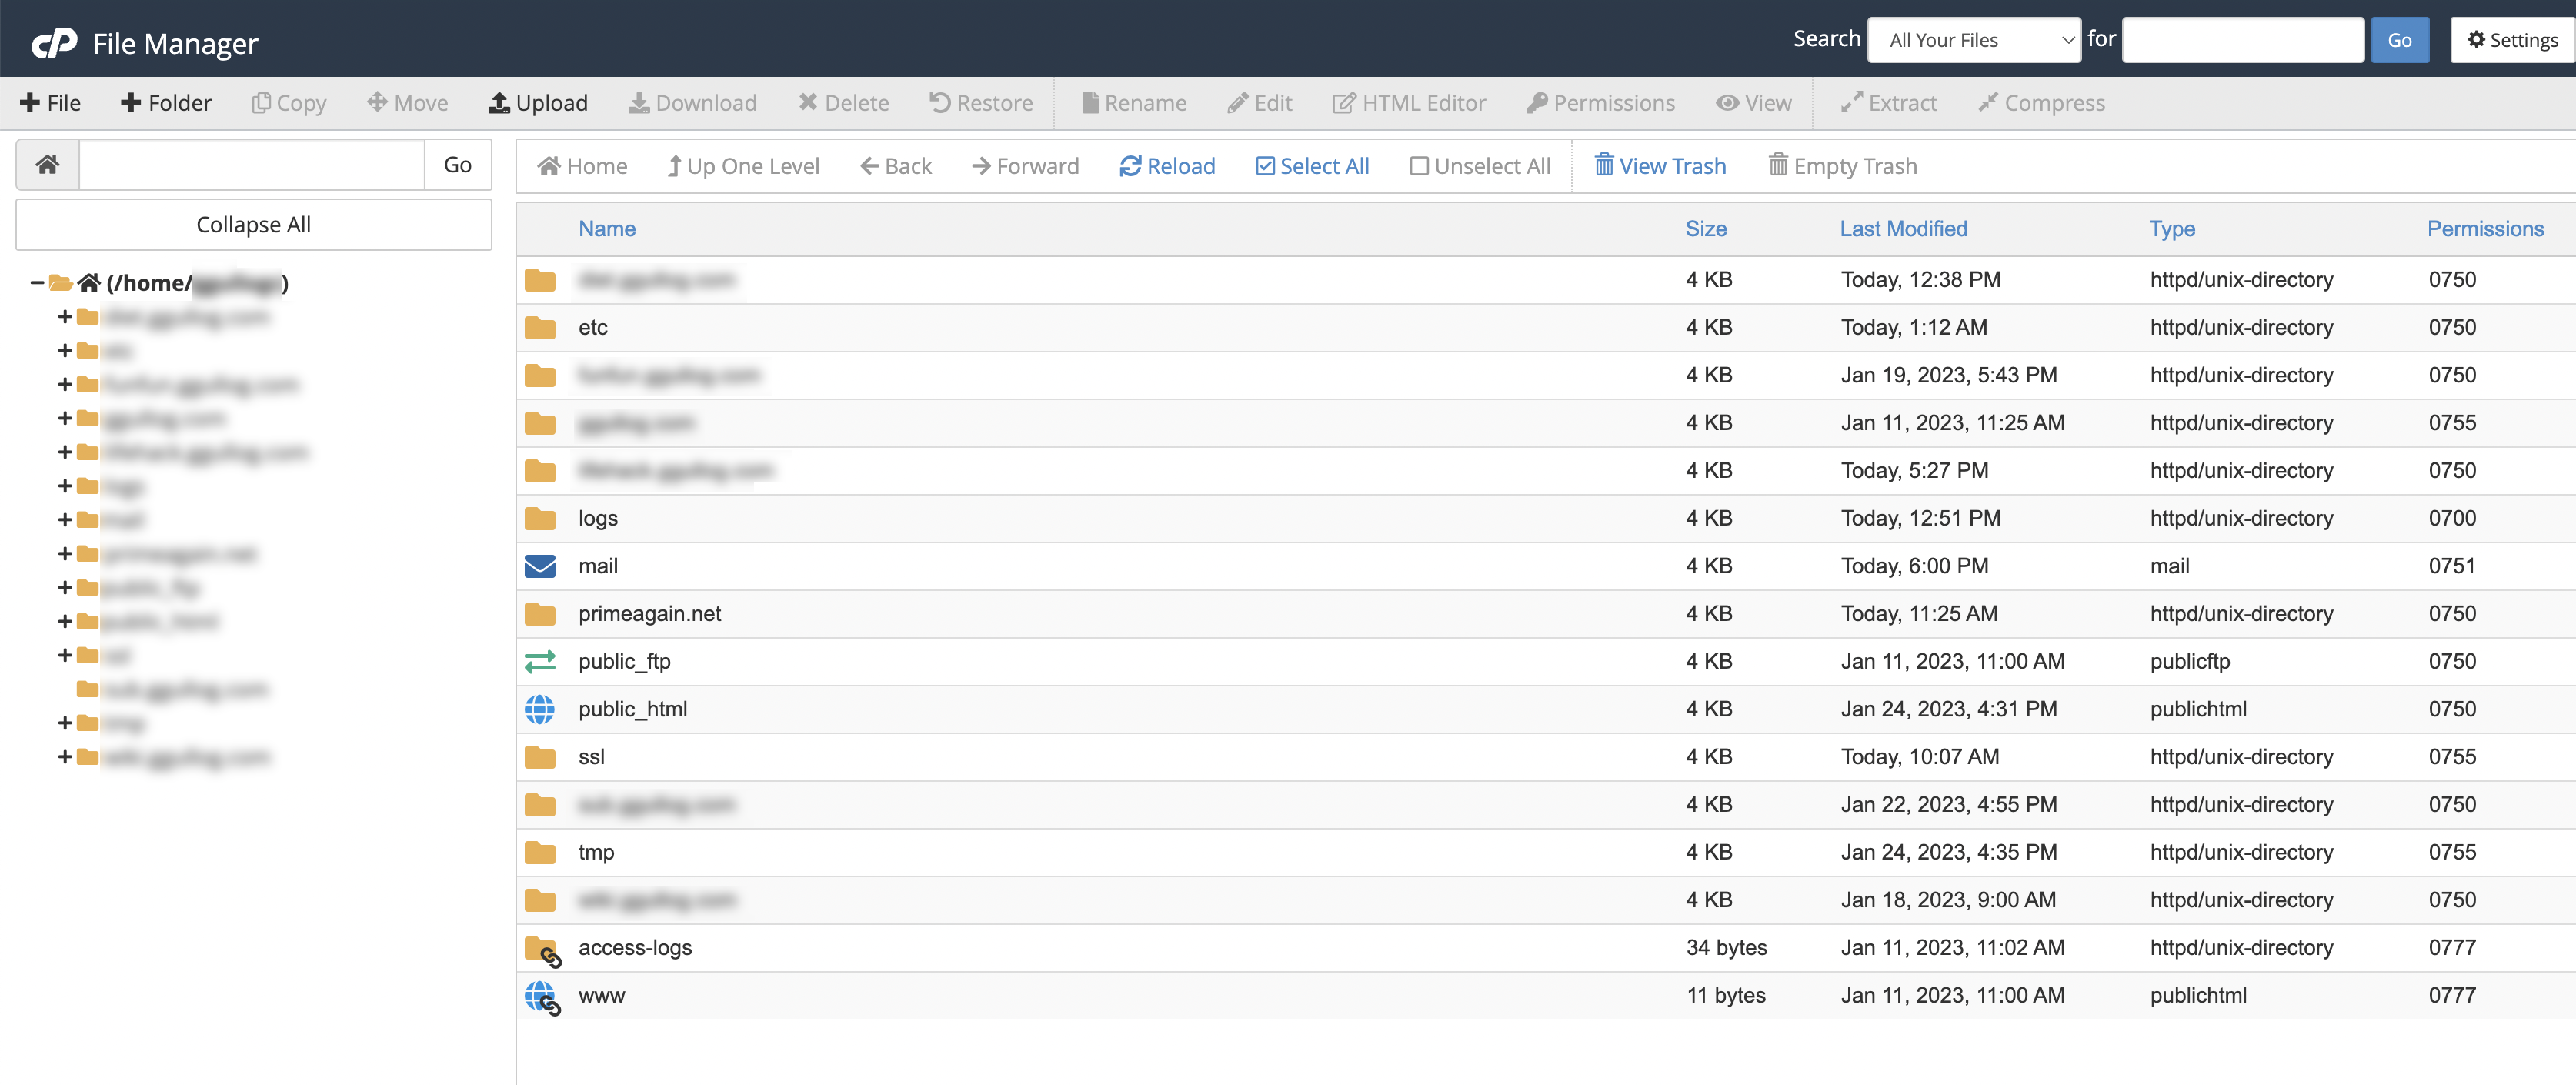Click the blue search Go button
The width and height of the screenshot is (2576, 1085).
tap(2398, 40)
